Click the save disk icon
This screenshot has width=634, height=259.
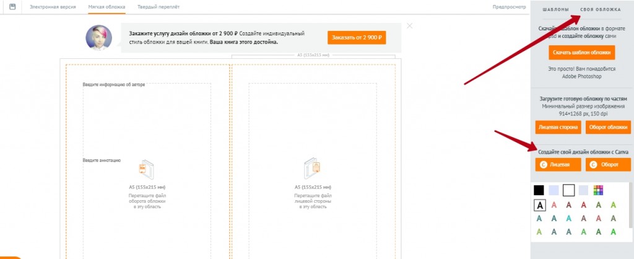[x=12, y=6]
